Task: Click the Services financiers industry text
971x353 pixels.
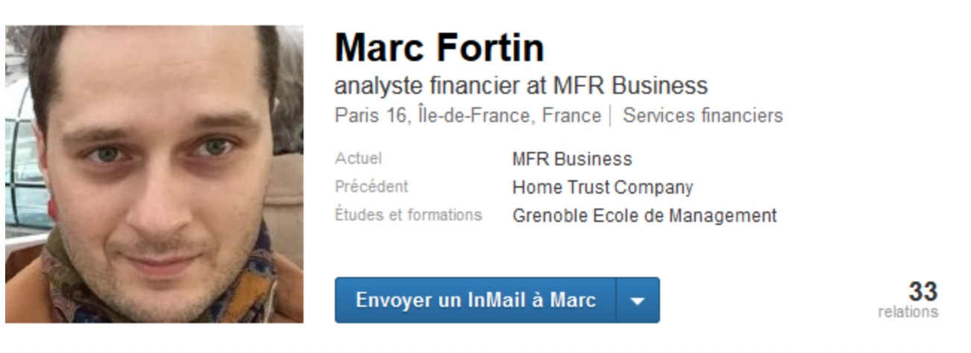Action: 703,116
